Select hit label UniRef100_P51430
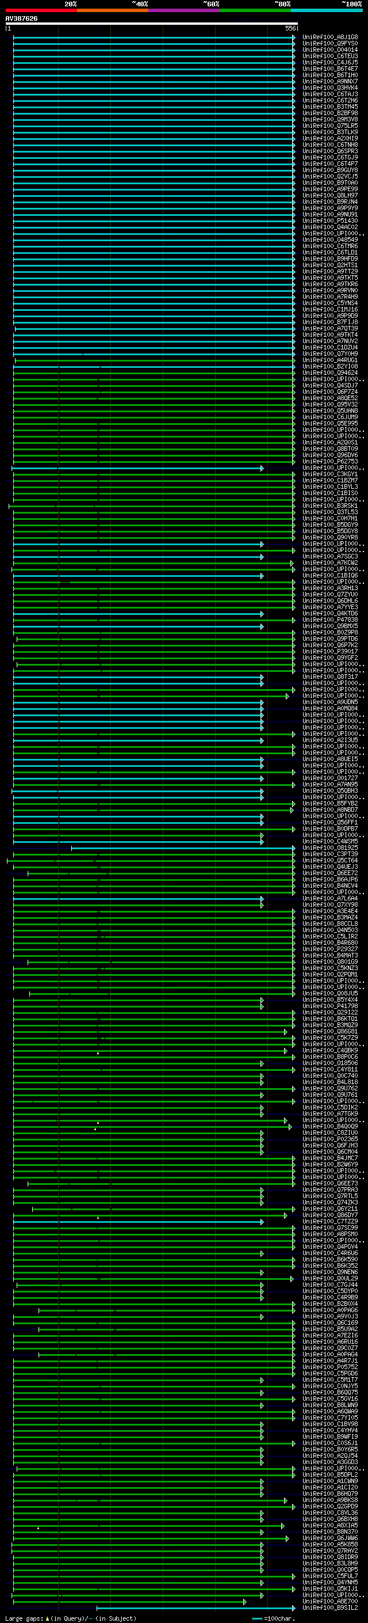Screen dimensions: 368x1623 pos(330,221)
